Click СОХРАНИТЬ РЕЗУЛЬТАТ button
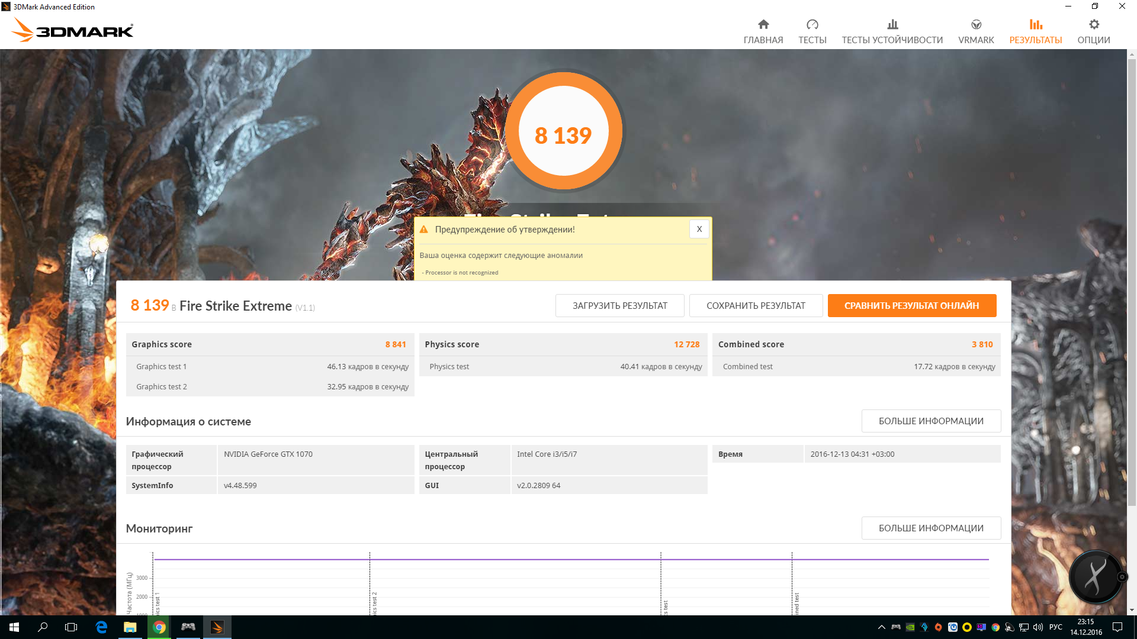 756,305
